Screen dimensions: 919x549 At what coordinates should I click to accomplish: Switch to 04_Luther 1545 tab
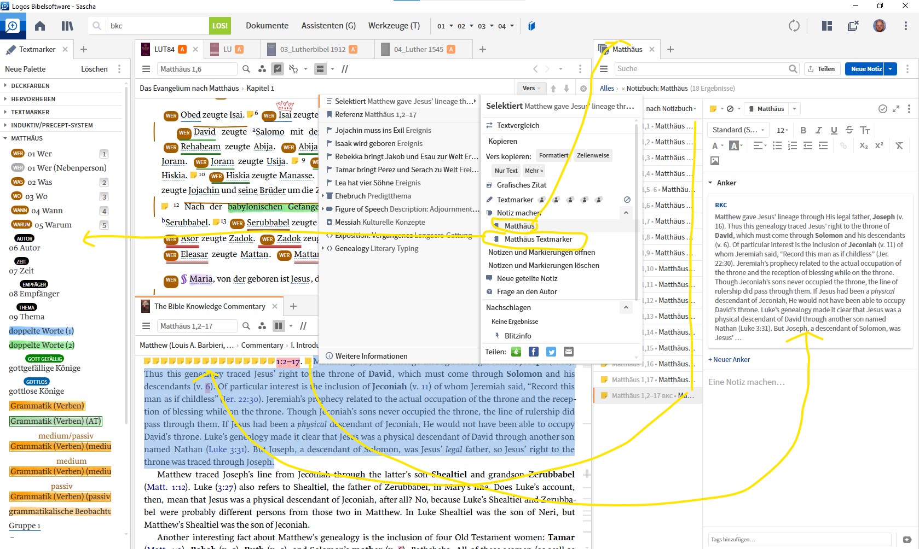click(x=418, y=49)
